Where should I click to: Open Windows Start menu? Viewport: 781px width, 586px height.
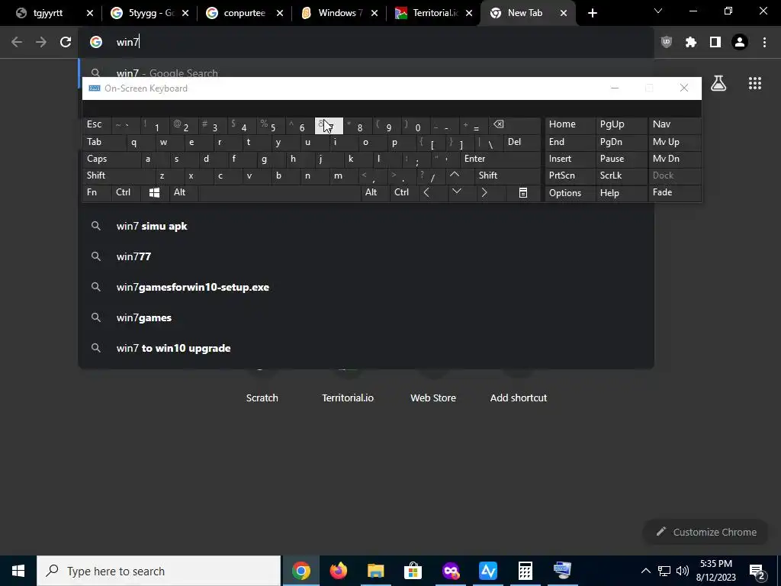coord(18,571)
